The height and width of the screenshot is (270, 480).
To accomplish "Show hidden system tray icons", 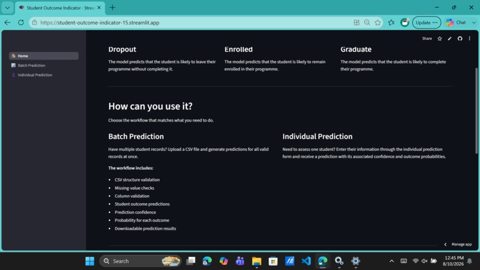I will [x=391, y=261].
